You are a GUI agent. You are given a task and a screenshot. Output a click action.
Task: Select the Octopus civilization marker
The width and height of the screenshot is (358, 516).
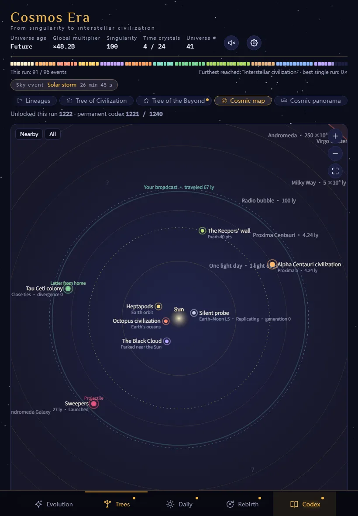click(x=166, y=321)
